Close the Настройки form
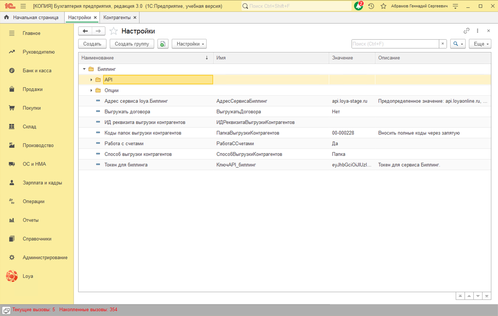498x316 pixels. pos(488,31)
